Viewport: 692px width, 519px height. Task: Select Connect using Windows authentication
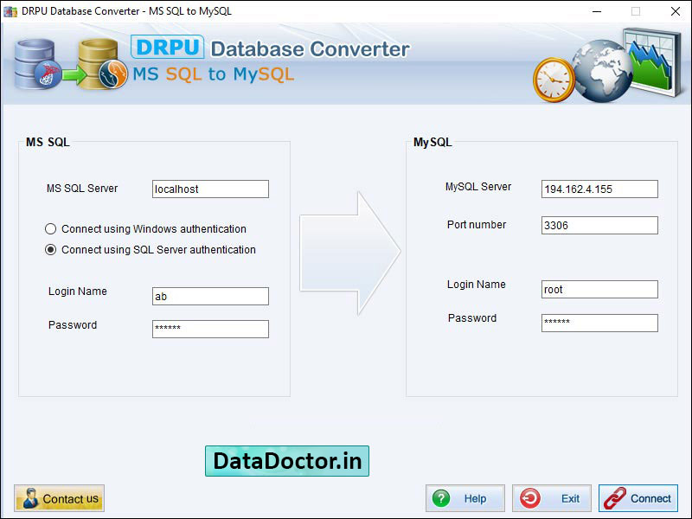click(50, 228)
